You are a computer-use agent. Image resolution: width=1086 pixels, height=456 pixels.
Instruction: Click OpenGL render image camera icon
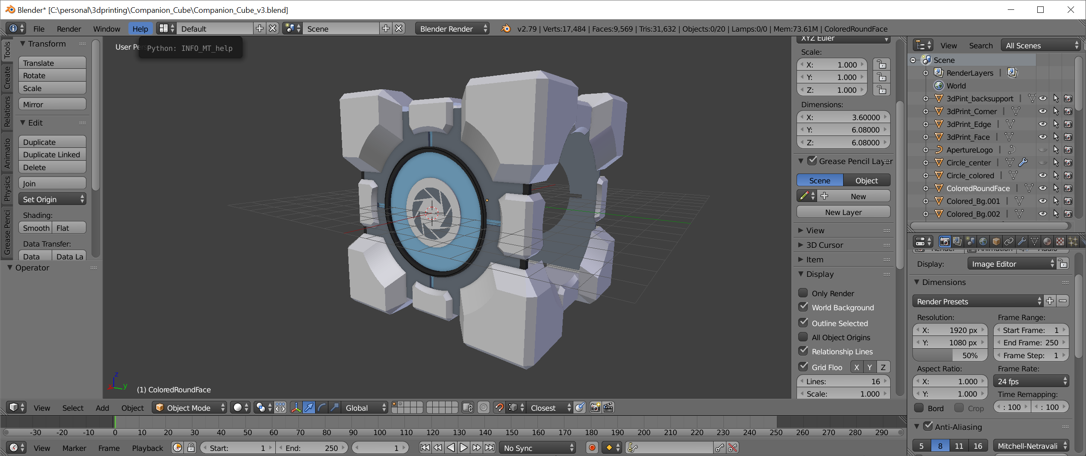[595, 408]
